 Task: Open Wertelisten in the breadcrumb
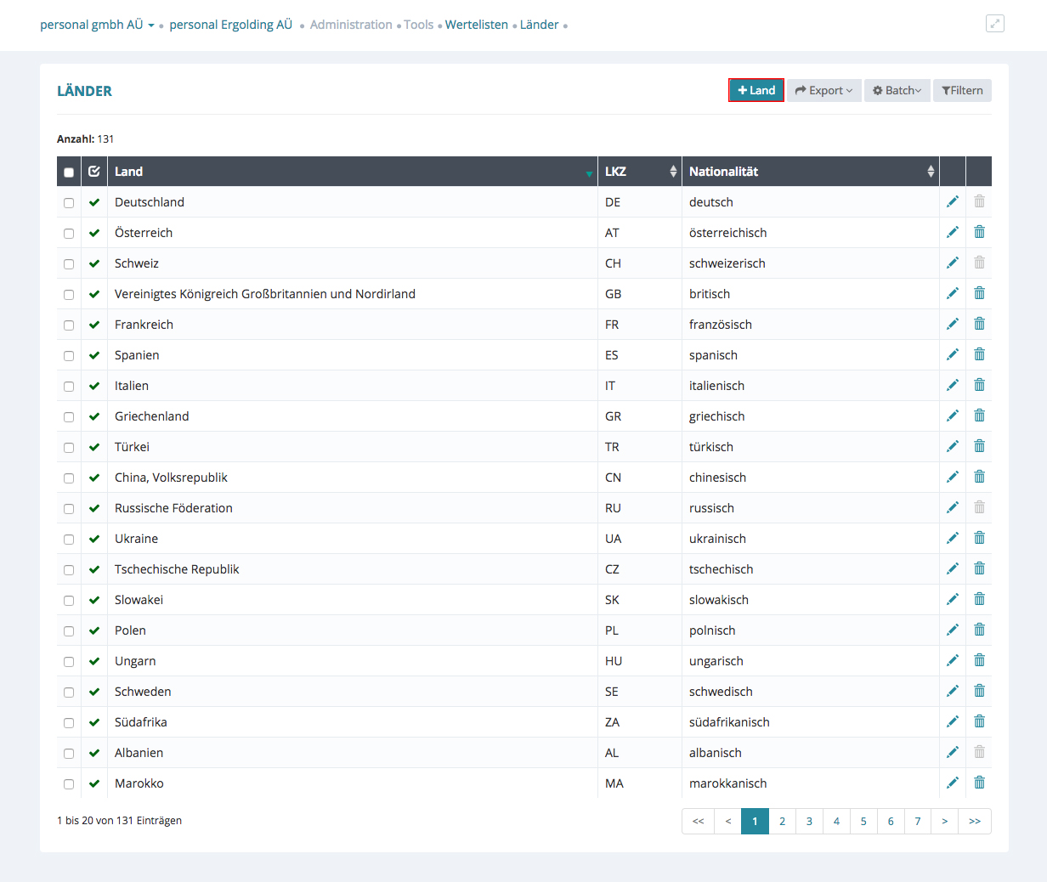click(476, 25)
